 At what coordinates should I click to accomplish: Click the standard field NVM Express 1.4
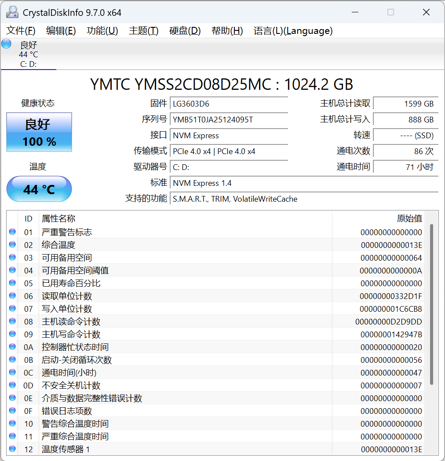(304, 183)
